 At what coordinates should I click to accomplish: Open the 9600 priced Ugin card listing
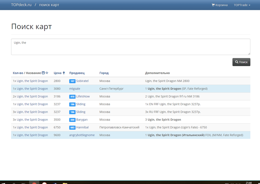pos(30,135)
